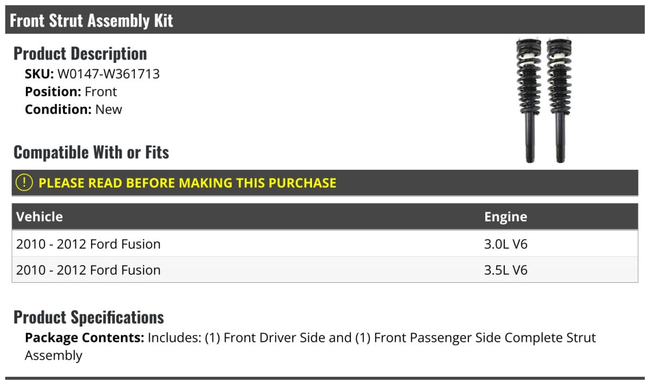Screen dimensions: 650x385
Task: Click the left strut in the image
Action: point(529,101)
